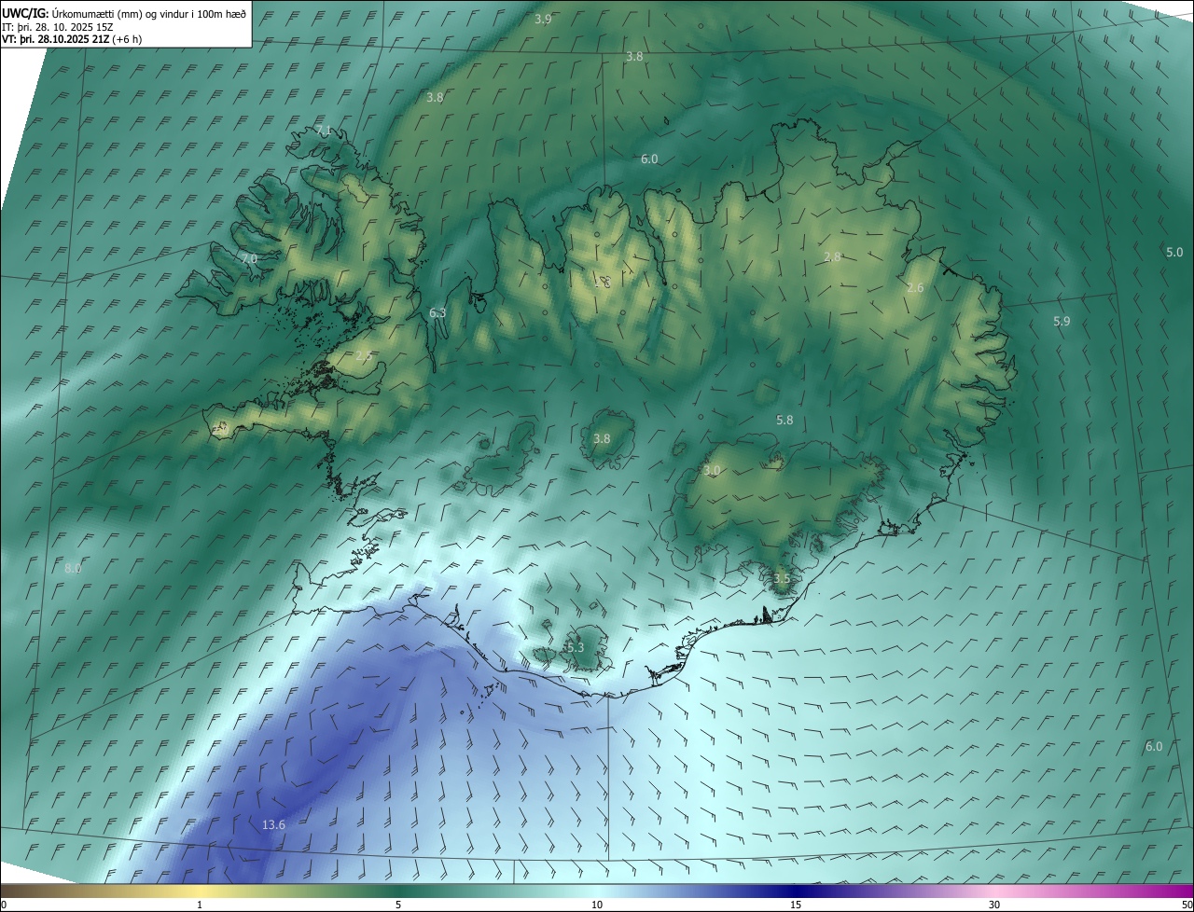Click the 'IT: þri. 28. 10. 2025 15Z' line
The height and width of the screenshot is (912, 1194).
click(58, 27)
